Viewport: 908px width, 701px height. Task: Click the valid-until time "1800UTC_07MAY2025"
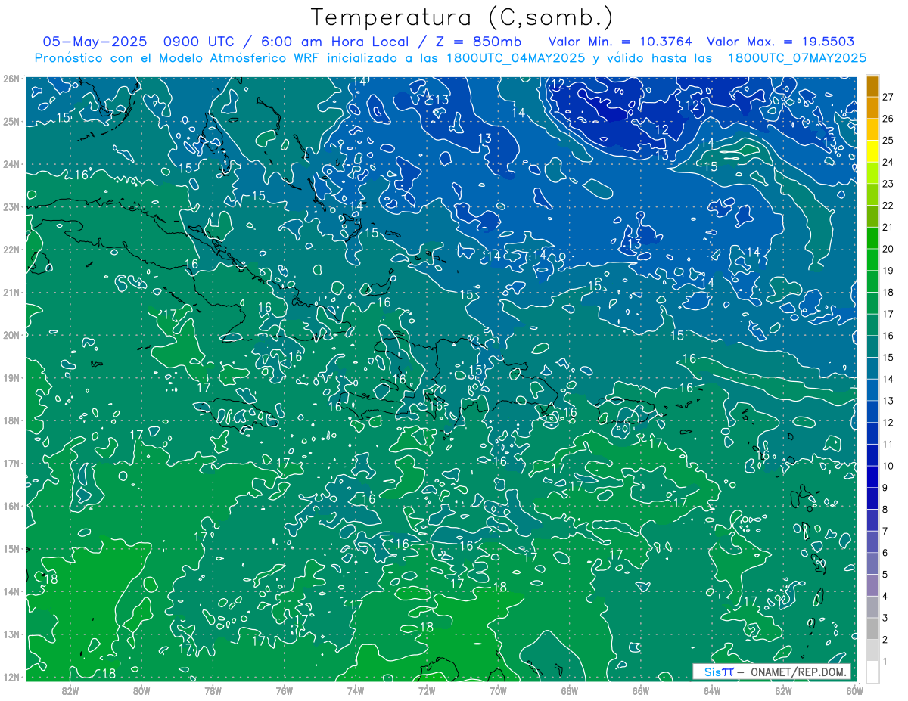tap(797, 57)
